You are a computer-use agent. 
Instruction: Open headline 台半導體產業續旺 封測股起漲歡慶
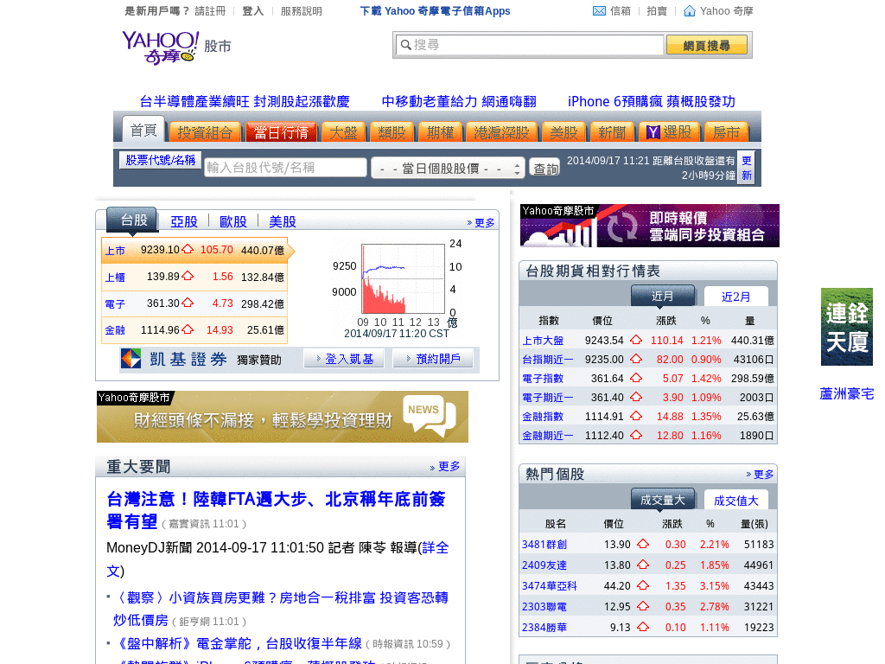(245, 102)
